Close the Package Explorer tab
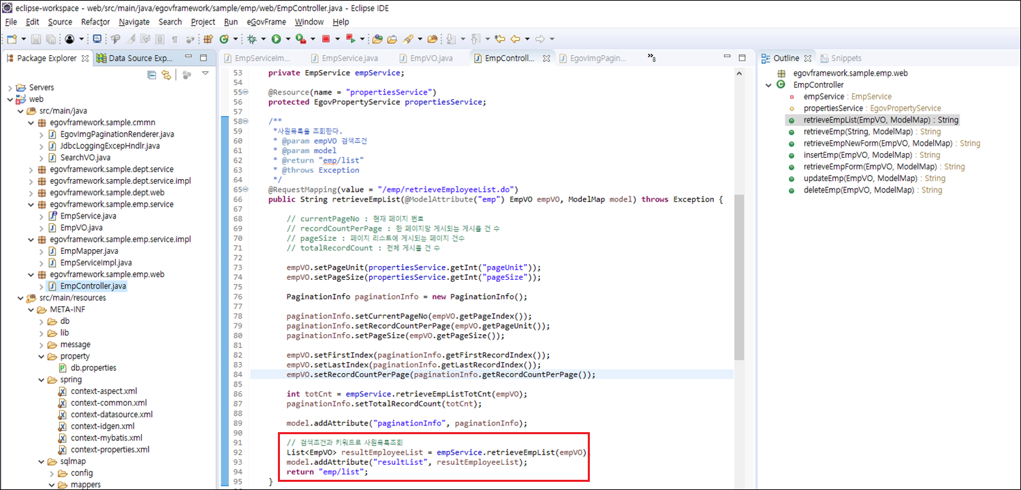 (85, 59)
